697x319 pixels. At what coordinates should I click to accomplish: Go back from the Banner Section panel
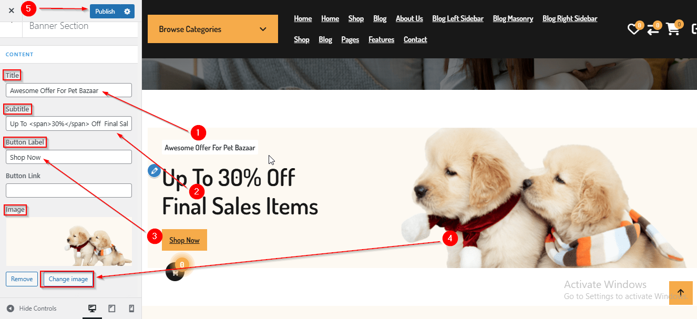pyautogui.click(x=11, y=26)
